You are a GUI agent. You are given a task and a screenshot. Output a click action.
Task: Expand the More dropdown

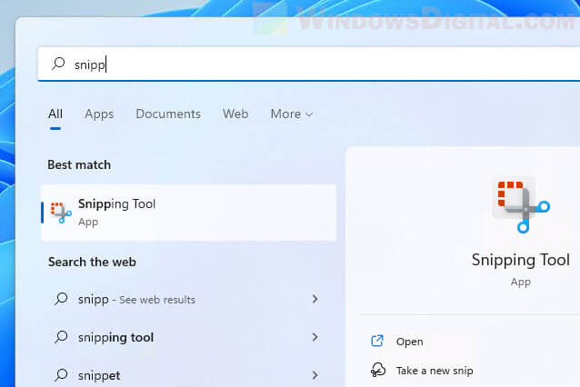pyautogui.click(x=292, y=114)
